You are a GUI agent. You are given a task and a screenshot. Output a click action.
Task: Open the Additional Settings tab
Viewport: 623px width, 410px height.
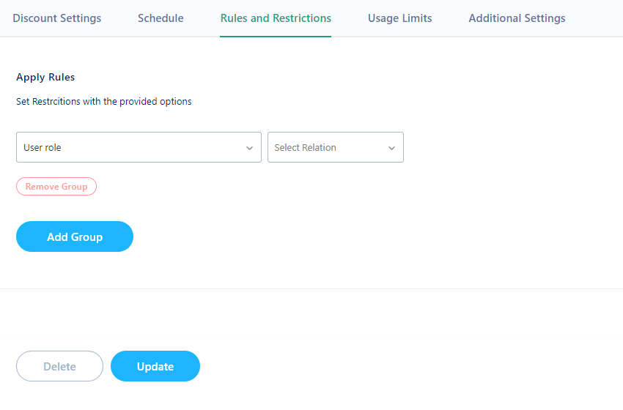click(517, 18)
